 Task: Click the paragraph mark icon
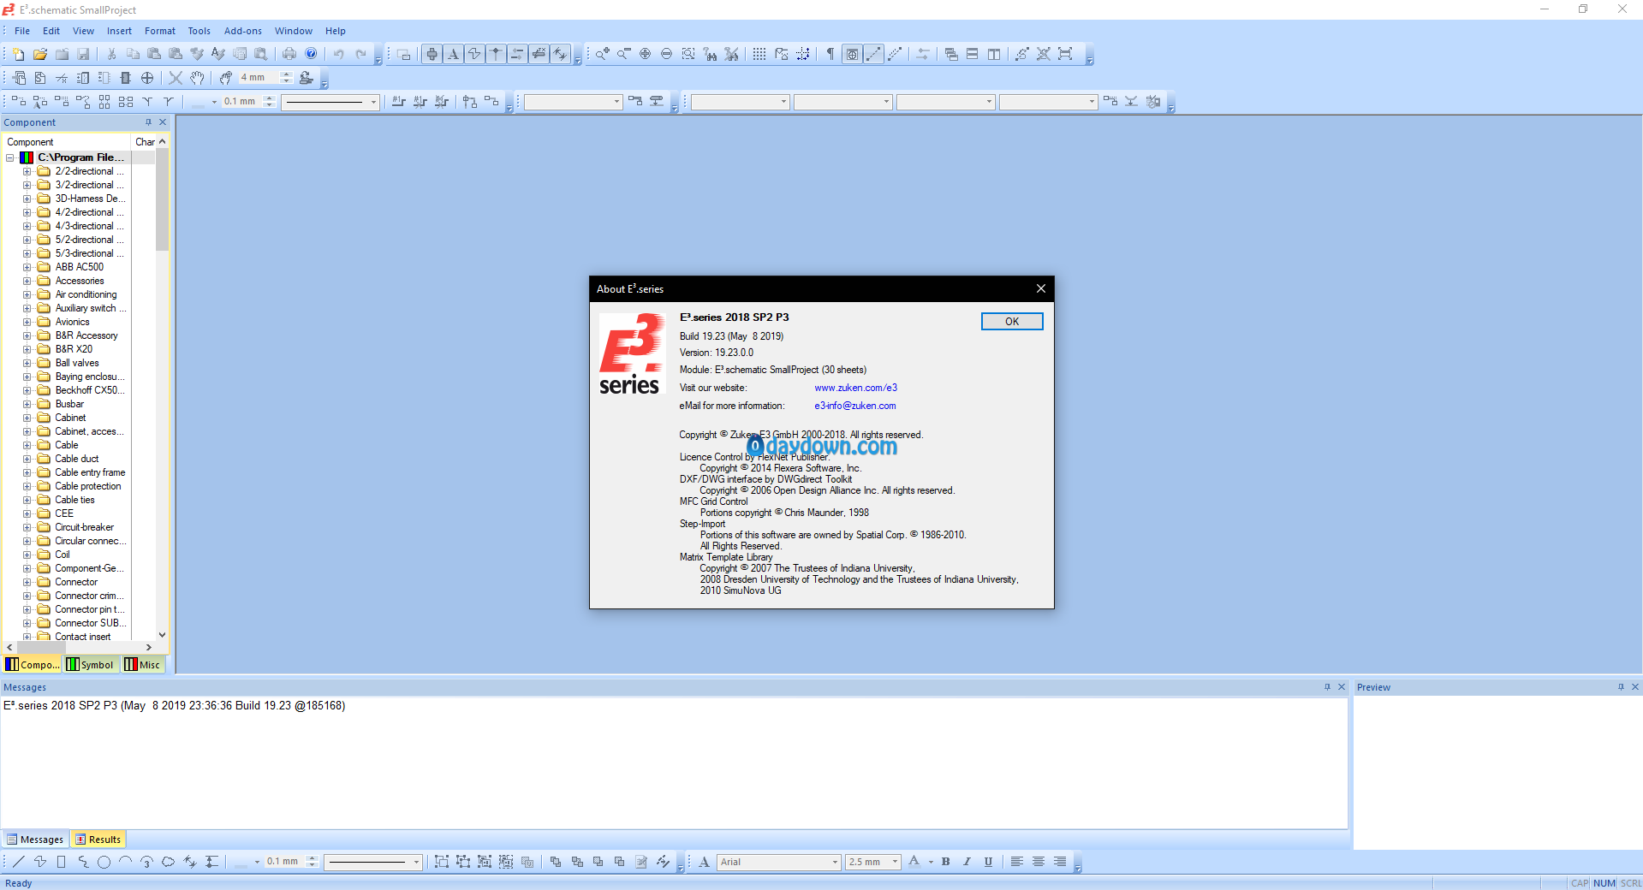click(830, 54)
